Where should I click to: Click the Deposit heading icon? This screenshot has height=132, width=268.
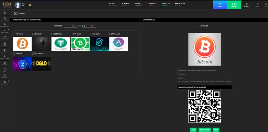[16, 14]
